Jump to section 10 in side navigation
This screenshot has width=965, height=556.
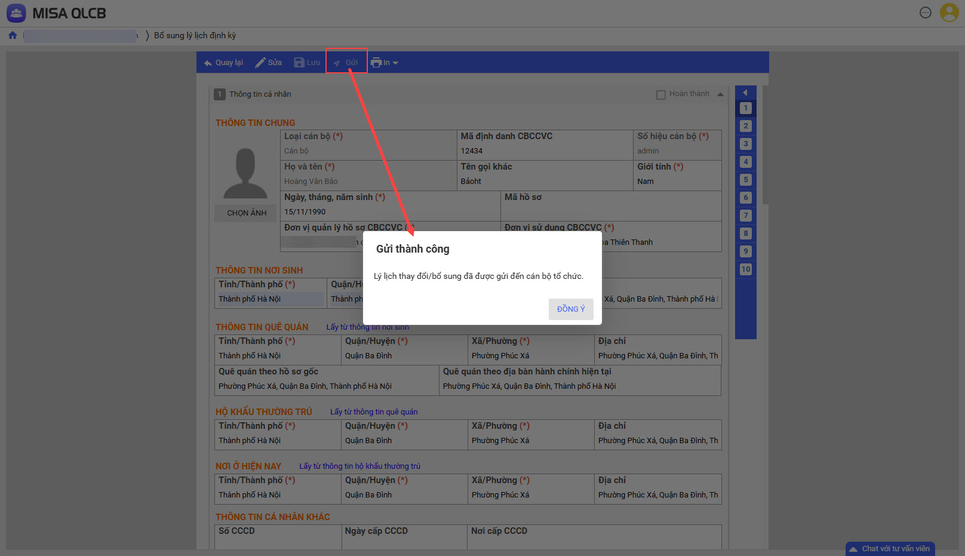coord(745,269)
